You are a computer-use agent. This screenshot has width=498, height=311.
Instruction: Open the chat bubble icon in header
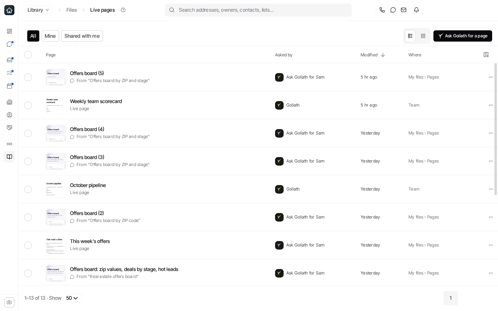click(x=393, y=10)
